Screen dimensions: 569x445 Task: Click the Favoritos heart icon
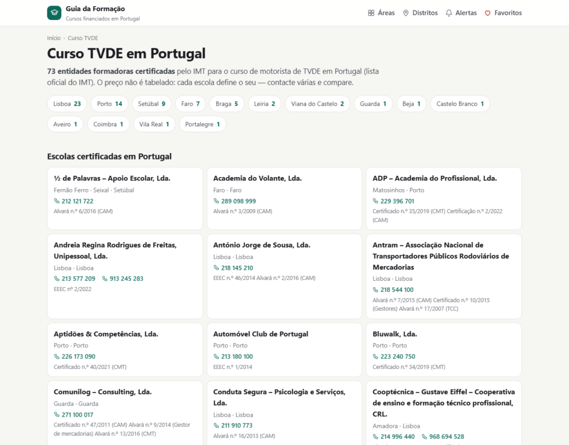[x=488, y=13]
